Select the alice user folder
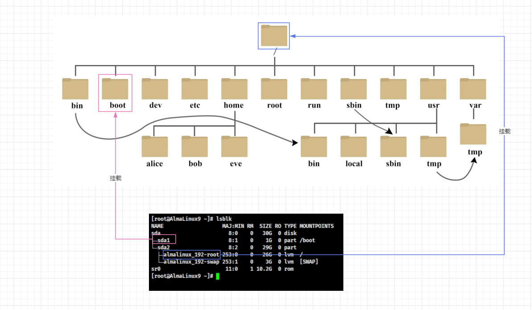532x310 pixels. pos(155,147)
